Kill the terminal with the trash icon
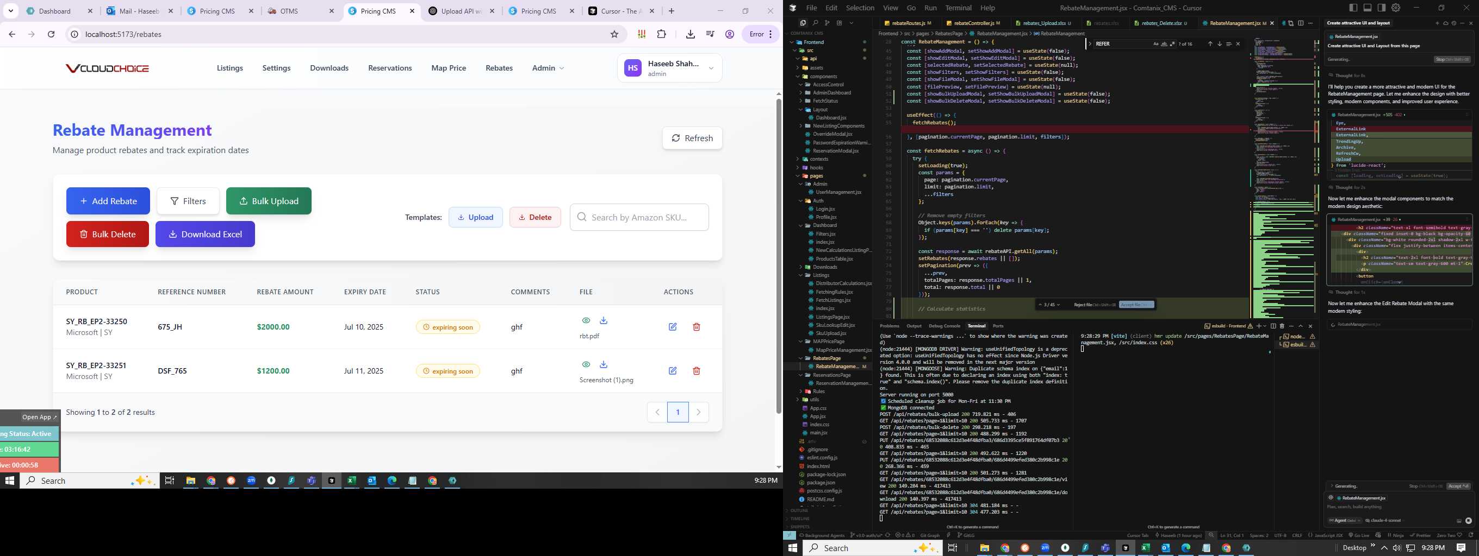The height and width of the screenshot is (556, 1479). click(1282, 326)
